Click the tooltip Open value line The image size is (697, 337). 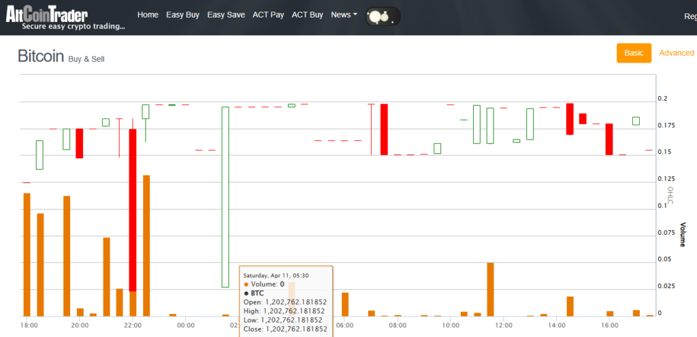point(285,302)
